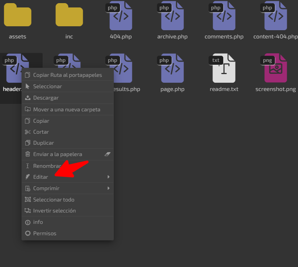Click the duplicate icon beside Duplicar
The image size is (298, 267).
pyautogui.click(x=27, y=143)
